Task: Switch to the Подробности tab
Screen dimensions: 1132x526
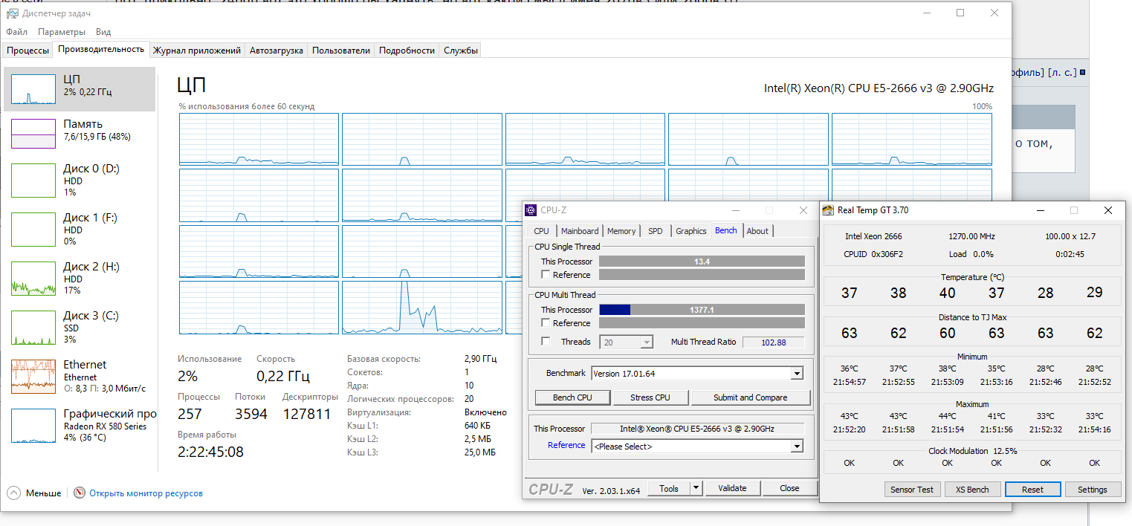Action: [x=407, y=51]
